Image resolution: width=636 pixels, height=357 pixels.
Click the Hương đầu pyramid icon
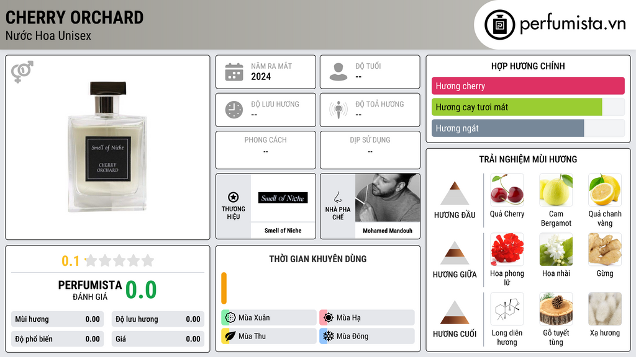(455, 193)
